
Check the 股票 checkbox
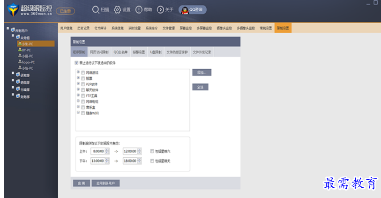83,79
